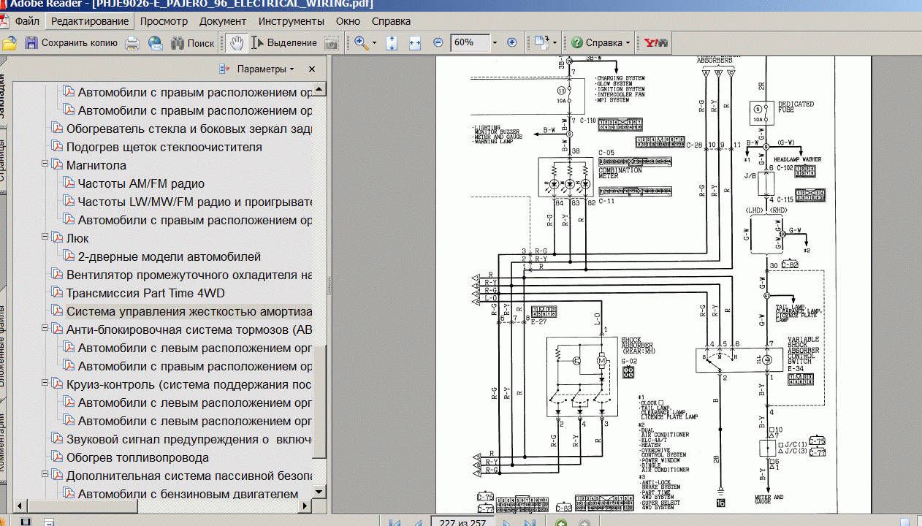This screenshot has height=526, width=922.
Task: Open the Параметры dropdown in bookmarks panel
Action: (264, 69)
